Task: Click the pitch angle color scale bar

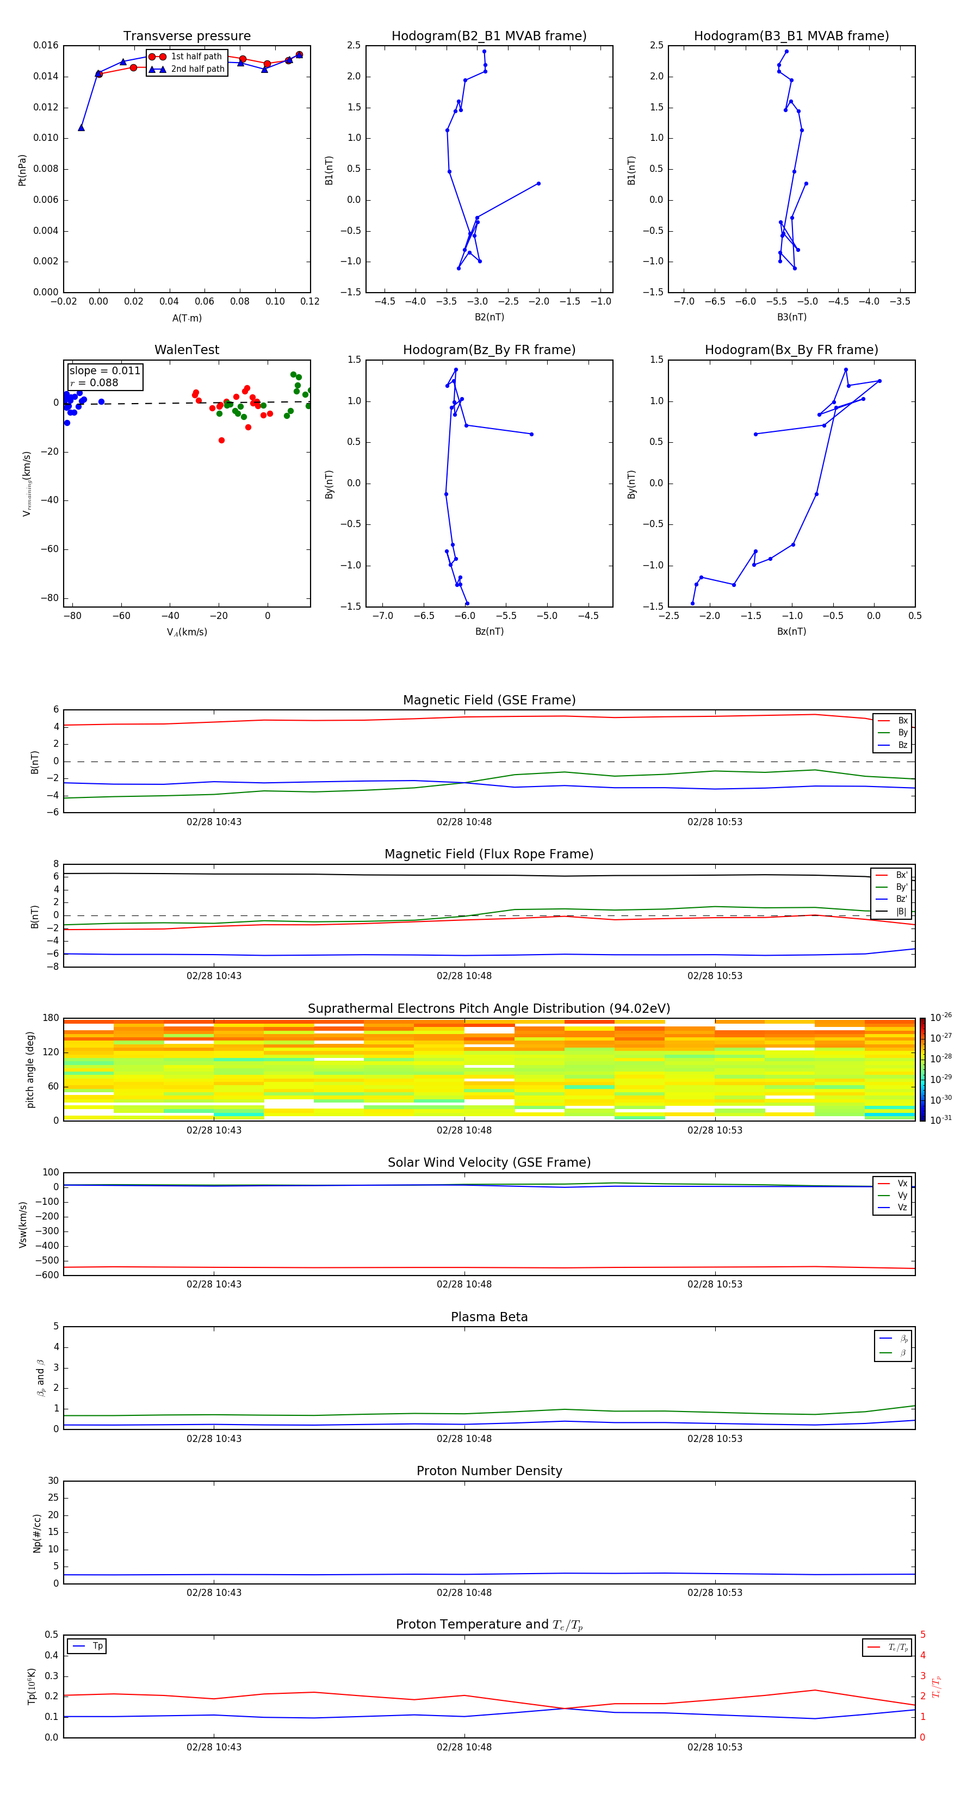Action: 922,1069
